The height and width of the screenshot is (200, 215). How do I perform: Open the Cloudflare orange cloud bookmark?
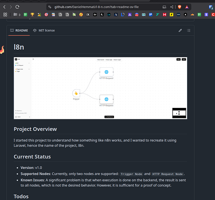pos(192,15)
